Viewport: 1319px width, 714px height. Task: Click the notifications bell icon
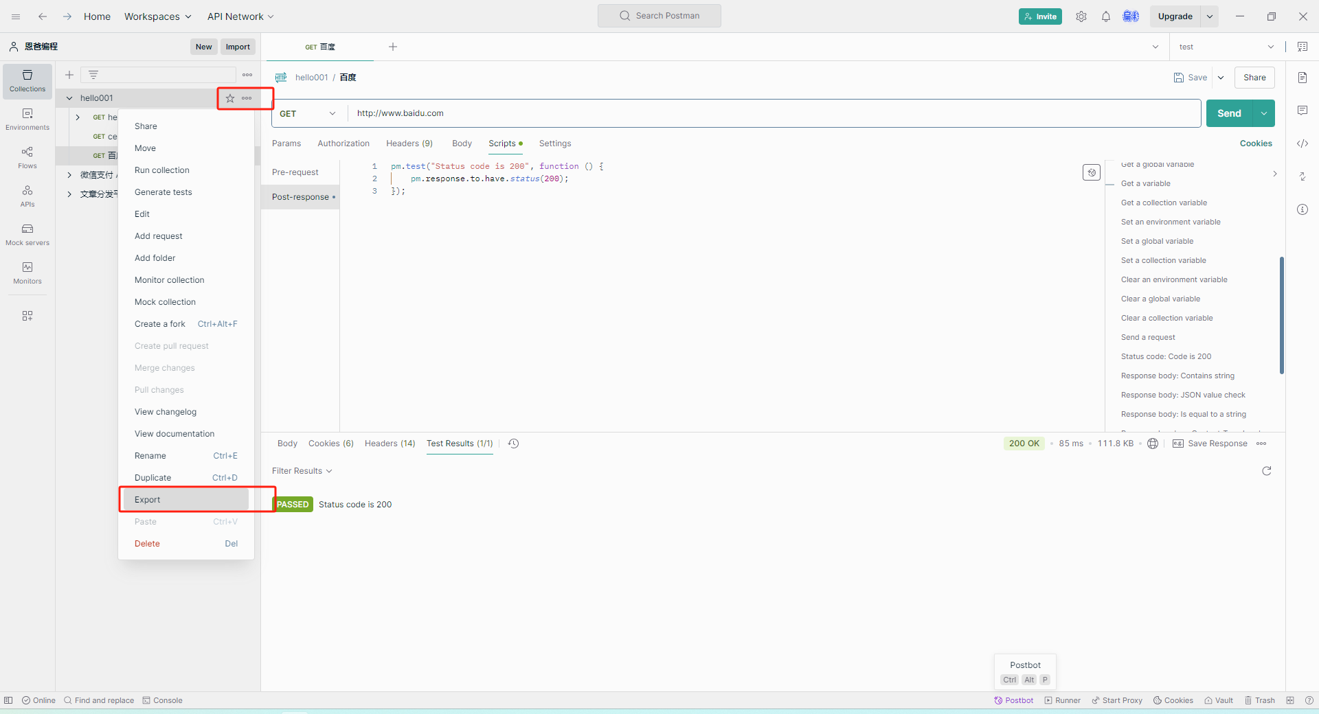pos(1106,16)
